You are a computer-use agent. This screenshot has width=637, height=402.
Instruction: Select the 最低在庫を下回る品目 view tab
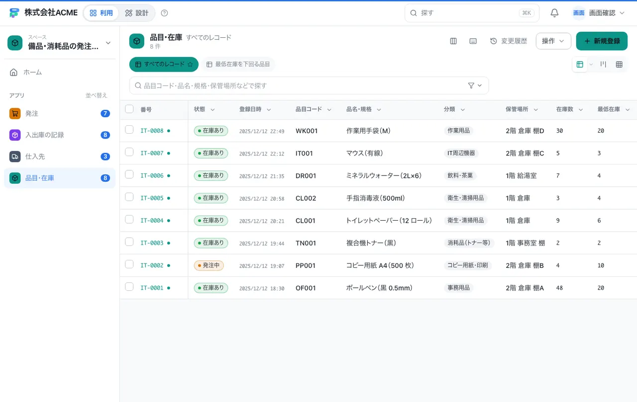click(238, 64)
